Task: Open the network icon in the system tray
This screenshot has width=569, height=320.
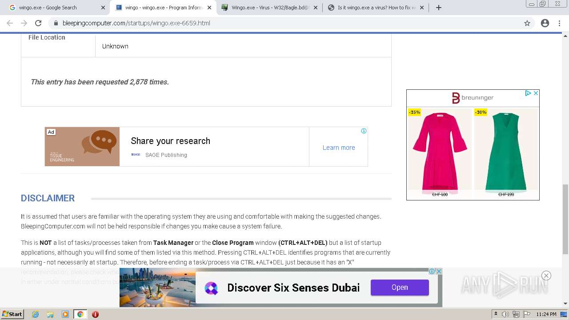Action: click(x=516, y=314)
